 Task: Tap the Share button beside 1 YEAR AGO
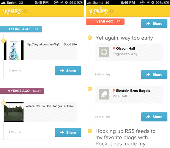coord(154,24)
